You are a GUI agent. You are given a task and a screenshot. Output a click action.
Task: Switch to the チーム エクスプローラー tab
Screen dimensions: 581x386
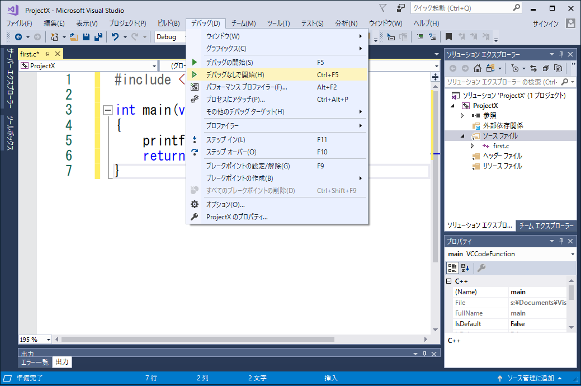(546, 225)
